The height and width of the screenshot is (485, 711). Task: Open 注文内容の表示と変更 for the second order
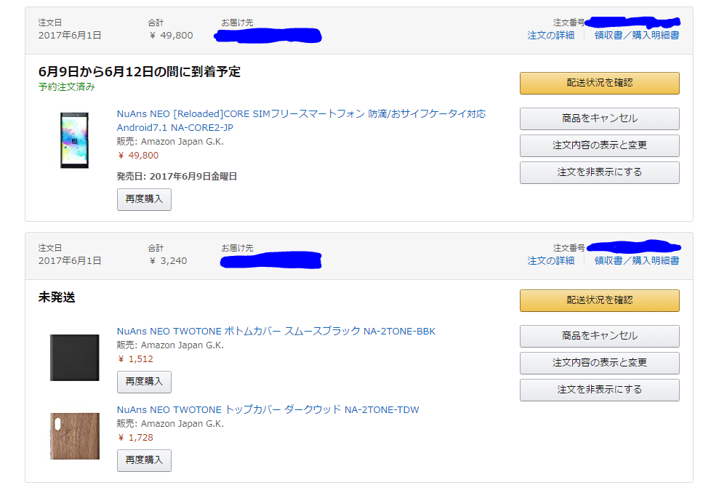(x=600, y=363)
